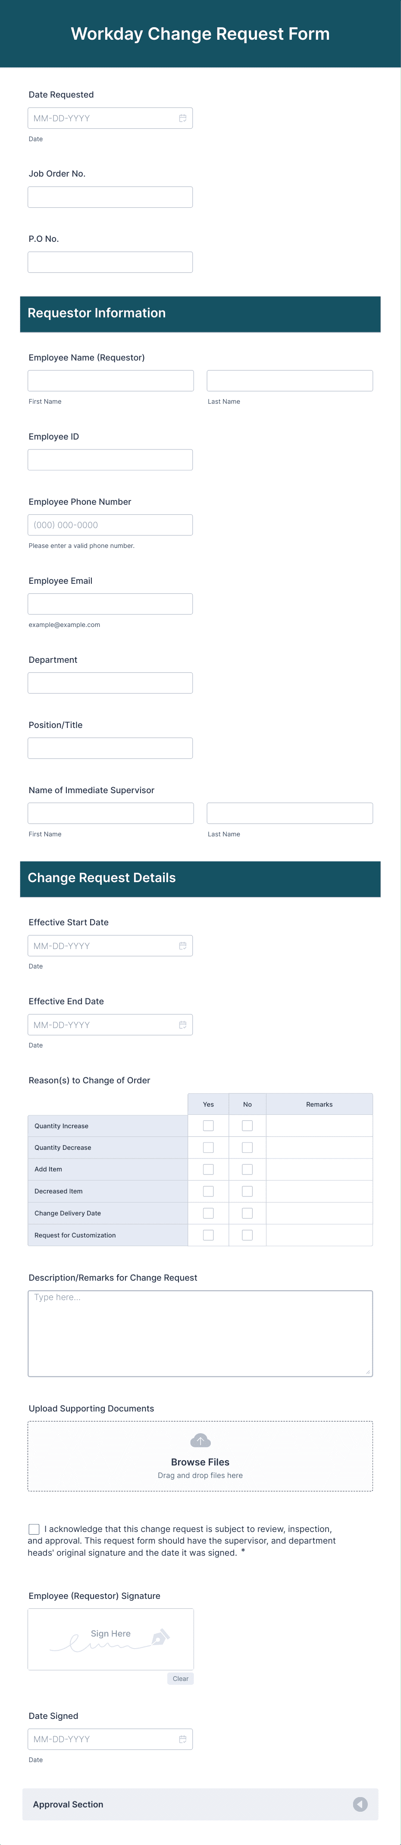Click the arrow icon in the Approval Section
Image resolution: width=401 pixels, height=1845 pixels.
coord(360,1804)
